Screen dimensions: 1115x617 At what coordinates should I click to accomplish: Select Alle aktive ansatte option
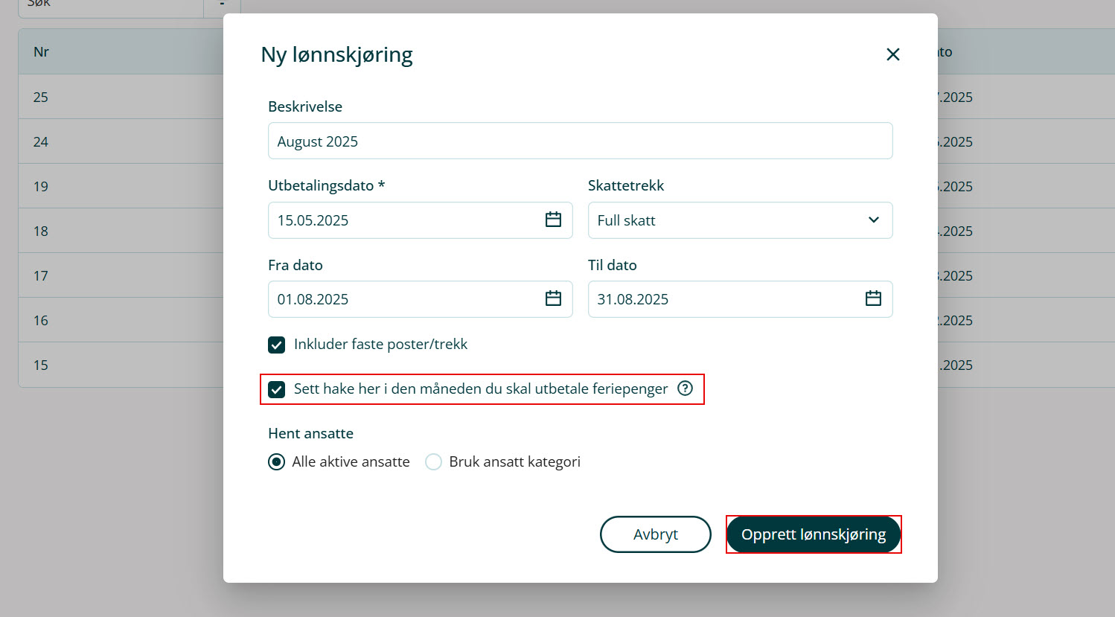pos(276,462)
